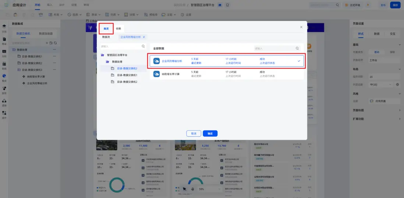
Task: Click the top-right header search magnifier
Action: pyautogui.click(x=337, y=5)
